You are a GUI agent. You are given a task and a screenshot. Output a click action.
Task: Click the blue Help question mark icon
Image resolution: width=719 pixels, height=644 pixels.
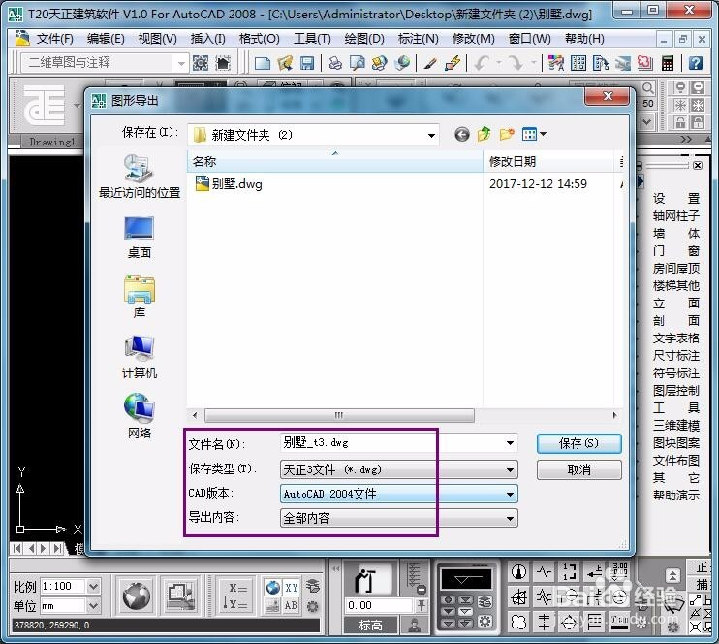[696, 63]
